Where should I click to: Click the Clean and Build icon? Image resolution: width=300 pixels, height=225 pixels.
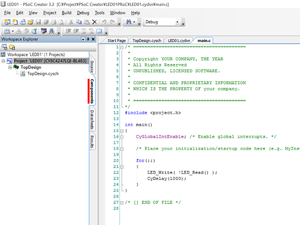click(x=26, y=31)
